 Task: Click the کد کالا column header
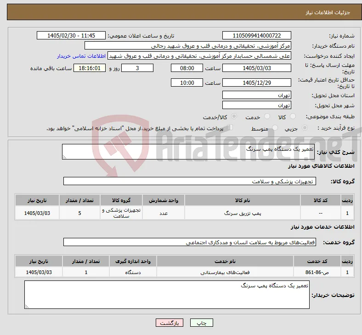[321, 200]
